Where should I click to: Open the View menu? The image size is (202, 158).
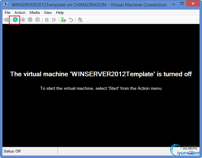click(x=48, y=13)
